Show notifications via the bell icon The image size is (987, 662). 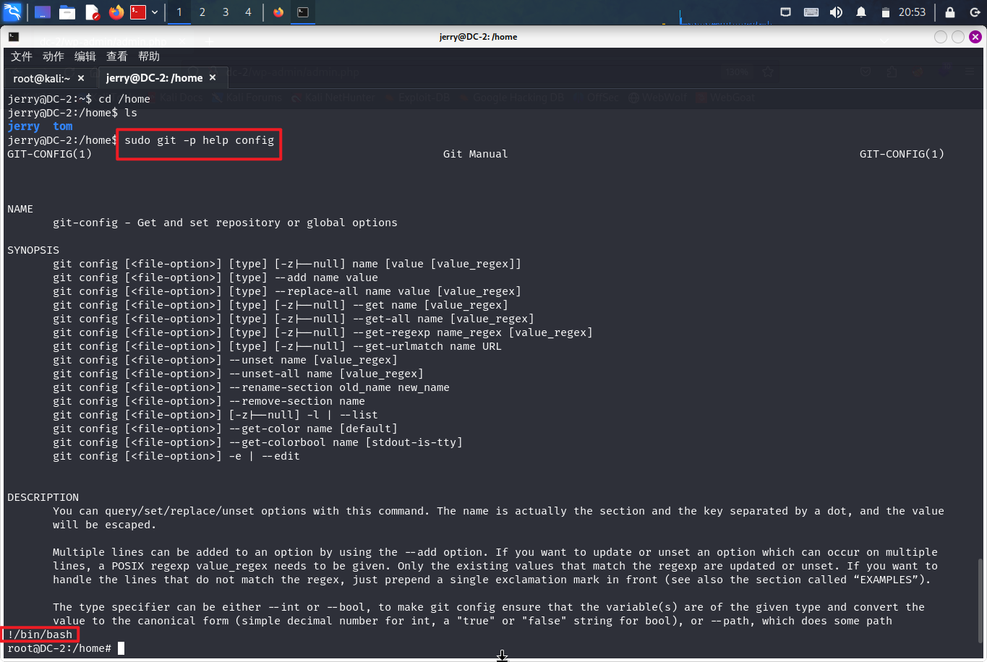click(861, 12)
